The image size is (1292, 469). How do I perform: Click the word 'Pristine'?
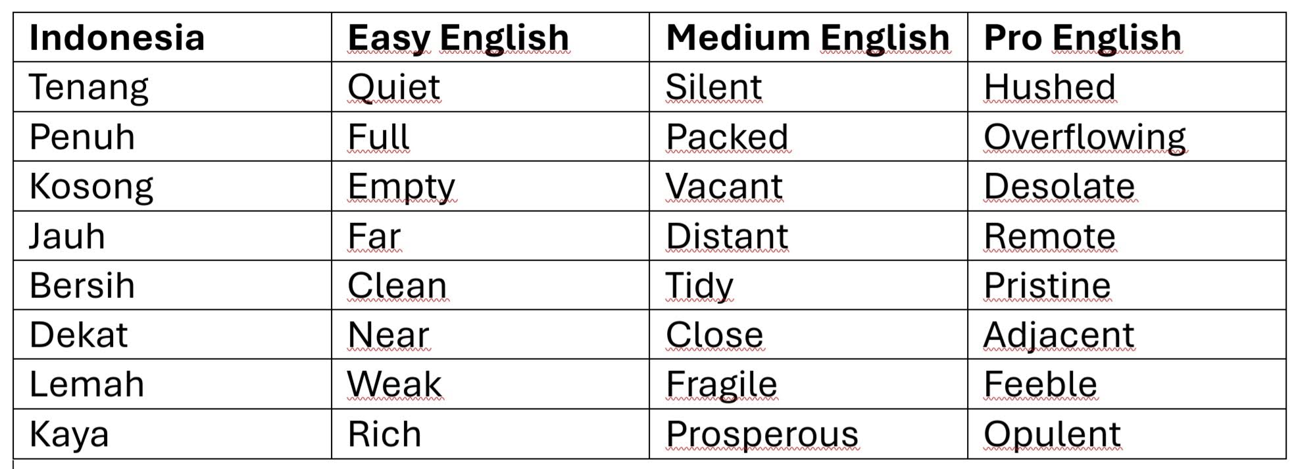pyautogui.click(x=1047, y=285)
